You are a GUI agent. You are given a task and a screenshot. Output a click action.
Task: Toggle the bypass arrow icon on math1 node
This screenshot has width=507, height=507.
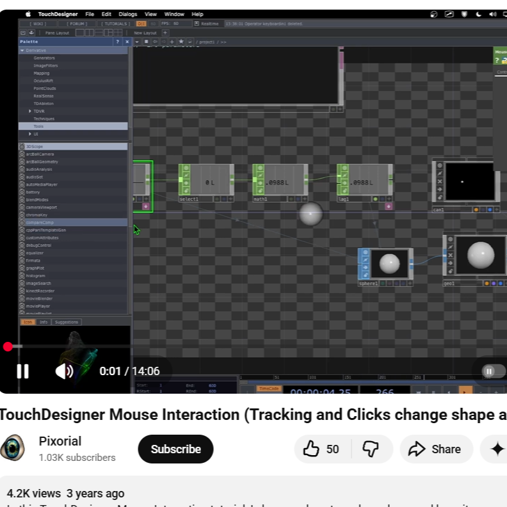(x=260, y=183)
